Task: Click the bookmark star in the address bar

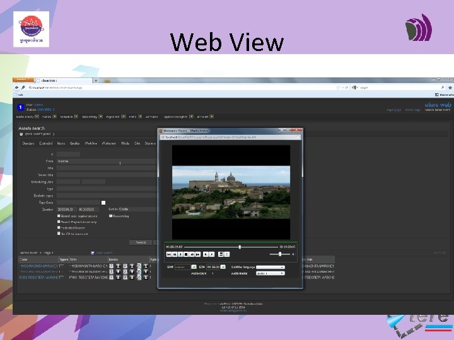Action: pyautogui.click(x=337, y=88)
